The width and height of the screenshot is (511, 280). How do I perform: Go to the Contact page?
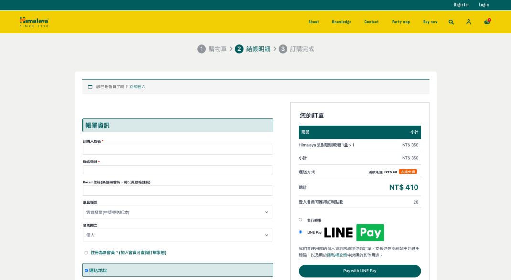pyautogui.click(x=372, y=22)
